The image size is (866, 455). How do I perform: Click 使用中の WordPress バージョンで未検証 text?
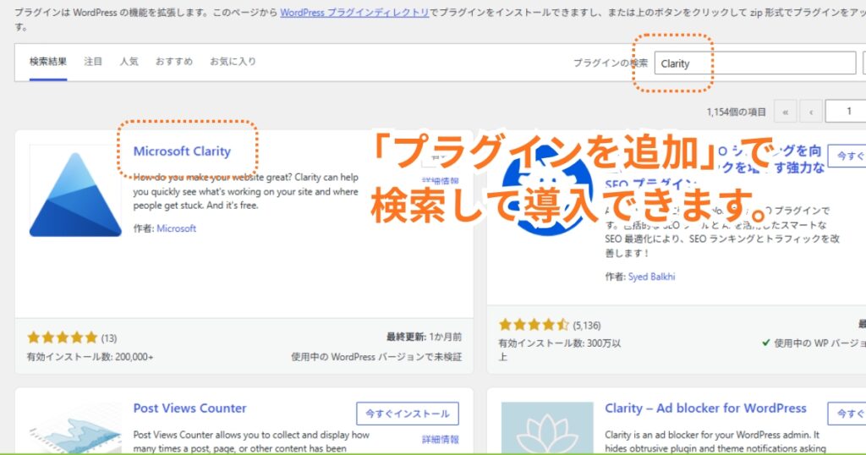tap(376, 357)
